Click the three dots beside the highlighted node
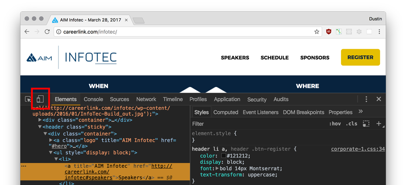Screen dimensions: 406x185 [x=24, y=166]
